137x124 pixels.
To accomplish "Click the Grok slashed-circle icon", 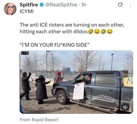I will (120, 5).
